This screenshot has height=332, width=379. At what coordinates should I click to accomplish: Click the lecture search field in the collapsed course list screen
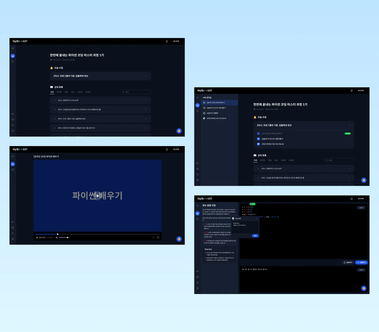click(x=135, y=92)
